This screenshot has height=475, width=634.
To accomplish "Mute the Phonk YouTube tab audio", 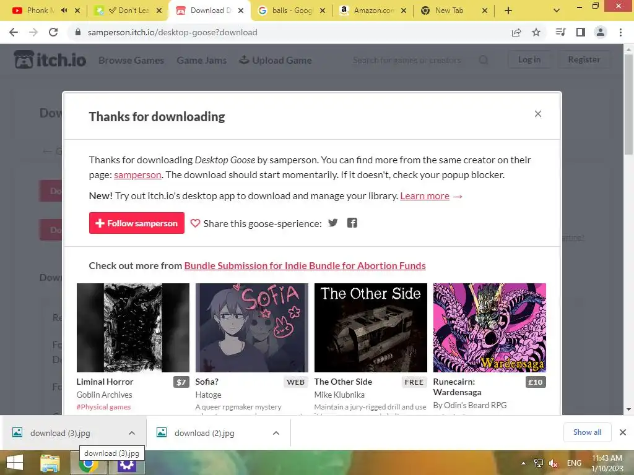I will pos(64,11).
